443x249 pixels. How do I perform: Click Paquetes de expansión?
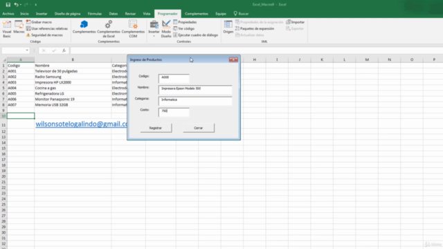[x=255, y=28]
